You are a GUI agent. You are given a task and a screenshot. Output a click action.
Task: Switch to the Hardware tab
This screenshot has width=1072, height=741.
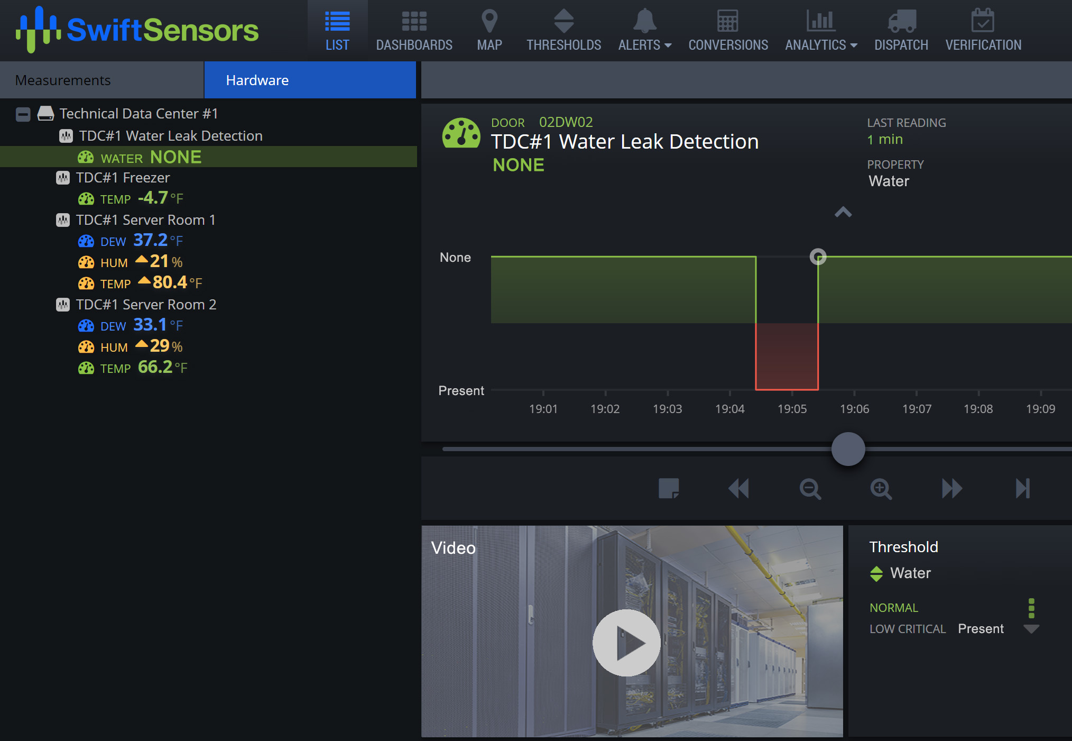point(310,80)
